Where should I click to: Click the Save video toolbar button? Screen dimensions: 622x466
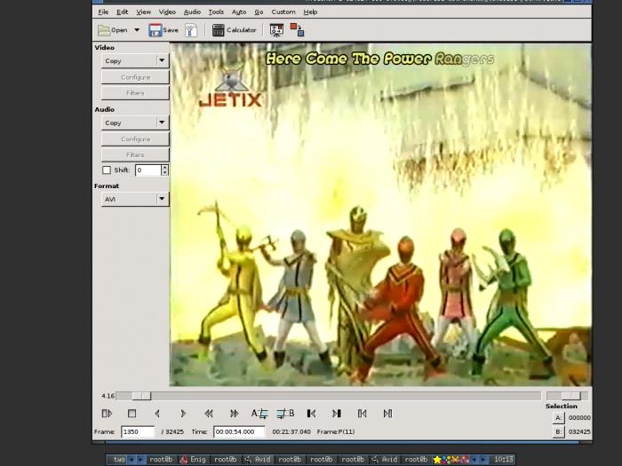pos(163,30)
